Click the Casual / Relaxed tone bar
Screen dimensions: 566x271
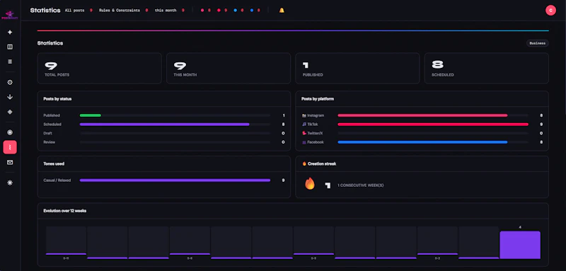tap(175, 180)
